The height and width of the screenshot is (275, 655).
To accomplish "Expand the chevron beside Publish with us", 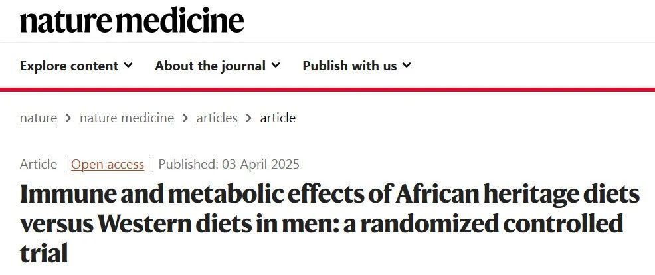I will pyautogui.click(x=407, y=66).
